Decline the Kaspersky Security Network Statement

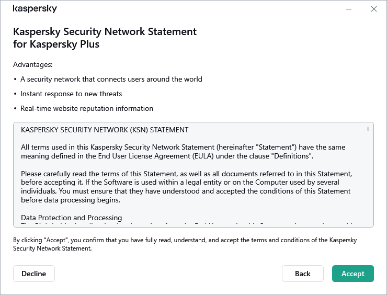pyautogui.click(x=33, y=274)
